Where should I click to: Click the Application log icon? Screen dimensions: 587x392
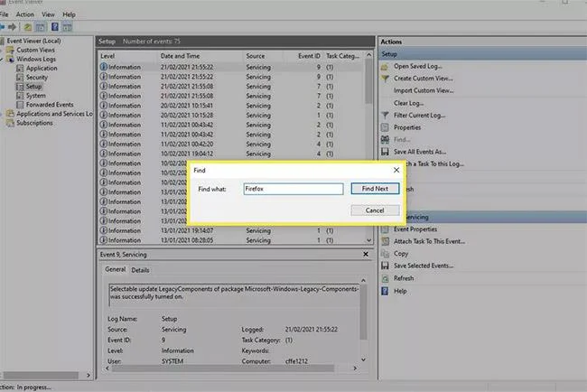20,68
